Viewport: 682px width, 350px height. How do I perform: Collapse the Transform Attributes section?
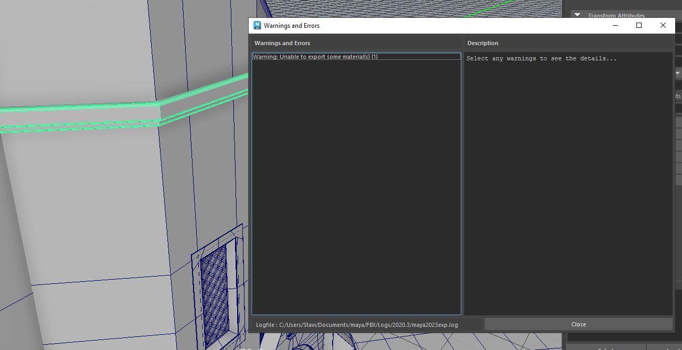[577, 15]
